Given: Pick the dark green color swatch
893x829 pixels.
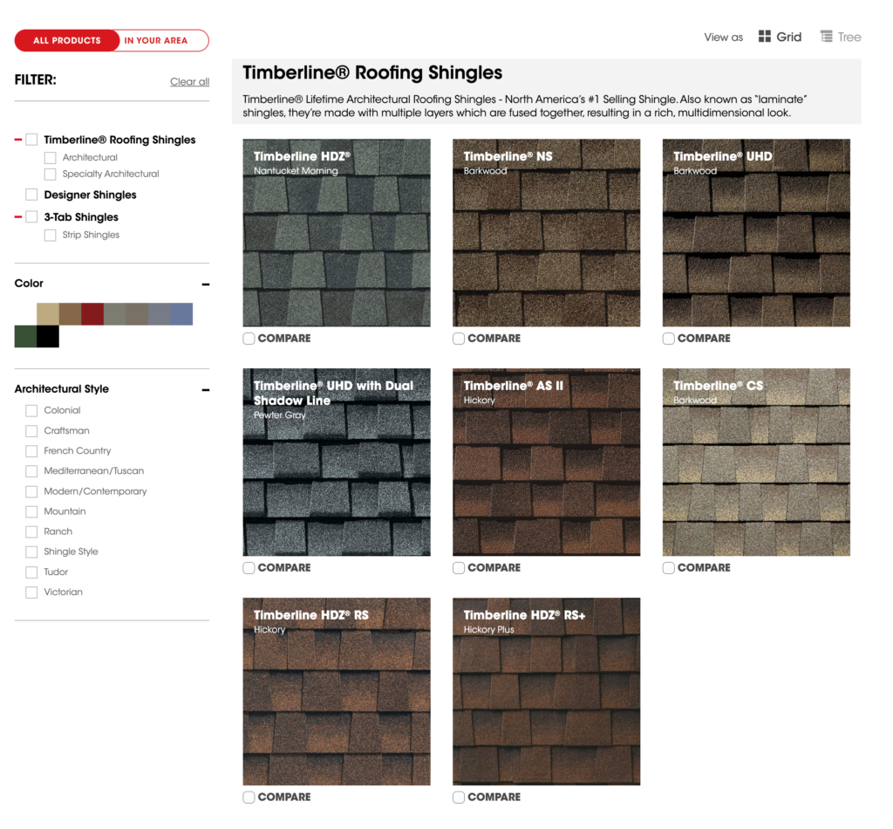Looking at the screenshot, I should (25, 337).
